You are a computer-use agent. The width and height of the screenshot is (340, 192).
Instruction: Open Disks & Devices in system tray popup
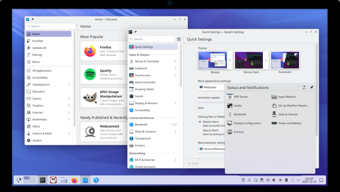click(x=288, y=114)
